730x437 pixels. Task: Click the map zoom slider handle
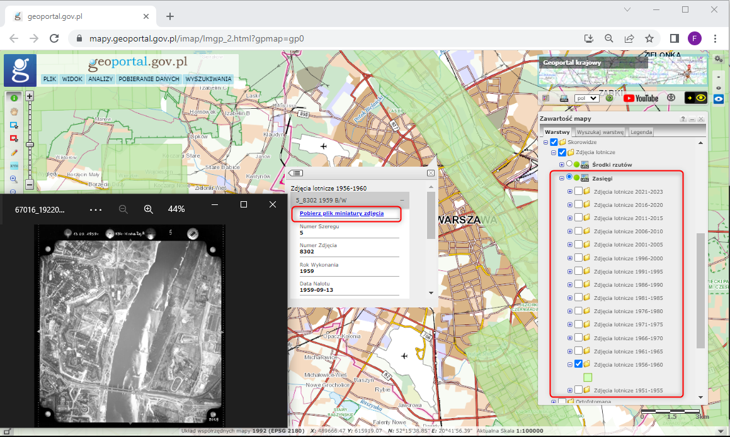[29, 144]
